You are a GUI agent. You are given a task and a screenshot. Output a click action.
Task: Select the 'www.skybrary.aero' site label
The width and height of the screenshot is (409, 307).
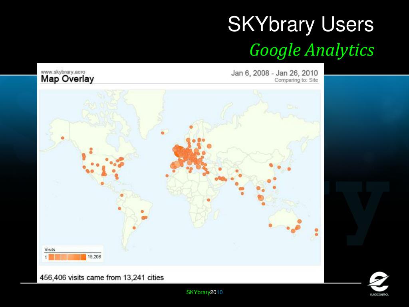pos(63,72)
